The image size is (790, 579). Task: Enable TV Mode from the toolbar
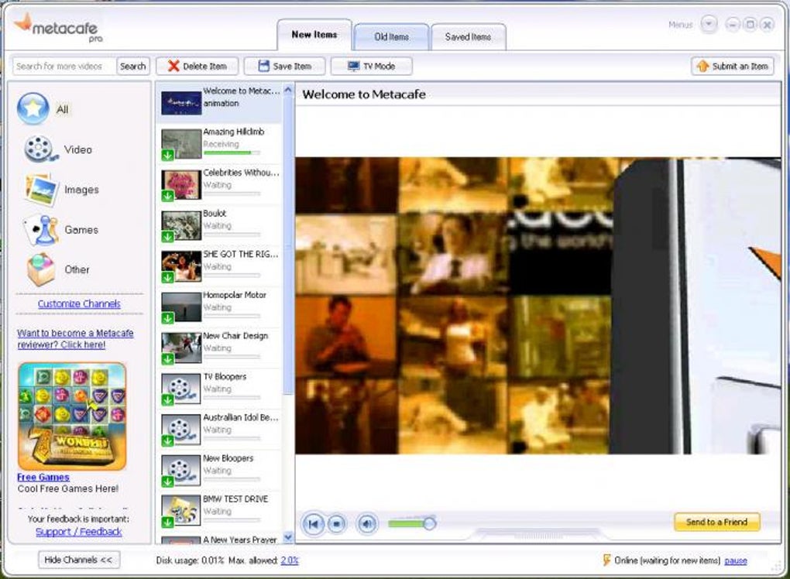pyautogui.click(x=371, y=67)
